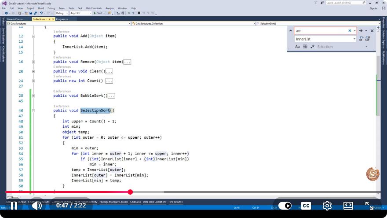Open the Find Next options dropdown
This screenshot has width=387, height=218.
[366, 31]
